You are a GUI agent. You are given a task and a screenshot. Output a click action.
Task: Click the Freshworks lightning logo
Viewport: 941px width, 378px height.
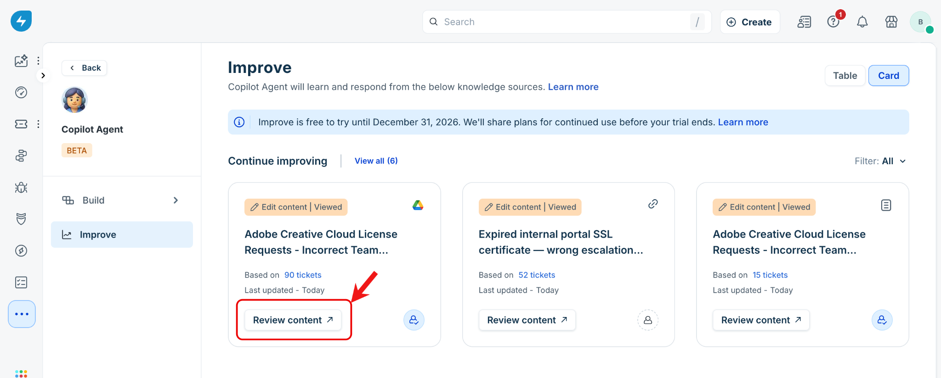coord(21,21)
